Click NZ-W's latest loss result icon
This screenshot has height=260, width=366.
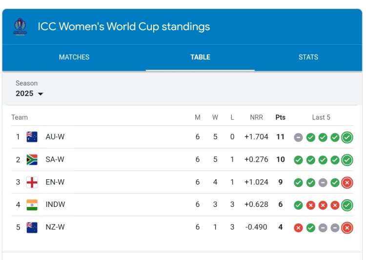point(347,228)
